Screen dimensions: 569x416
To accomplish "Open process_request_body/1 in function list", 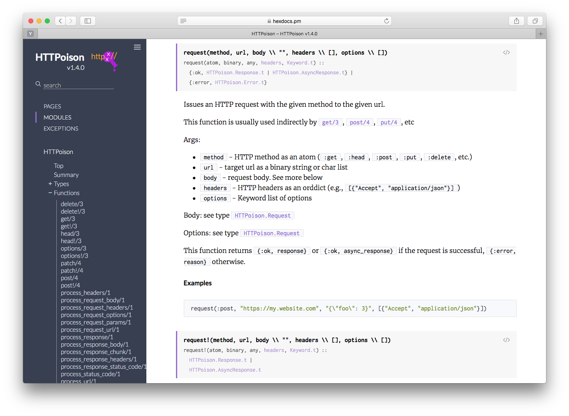I will tap(93, 300).
